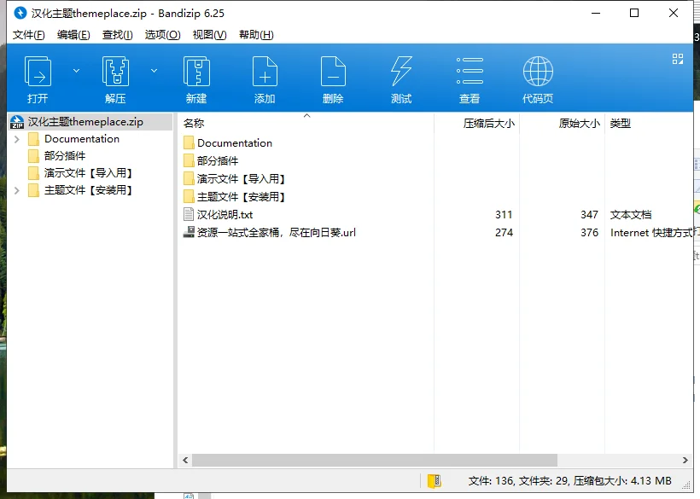Expand 主题文件【安装用】 node in the tree
Image resolution: width=700 pixels, height=499 pixels.
point(17,190)
